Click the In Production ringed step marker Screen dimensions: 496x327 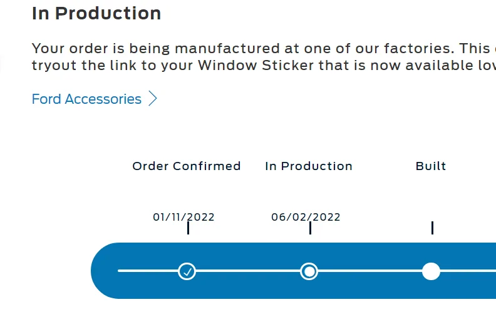309,271
